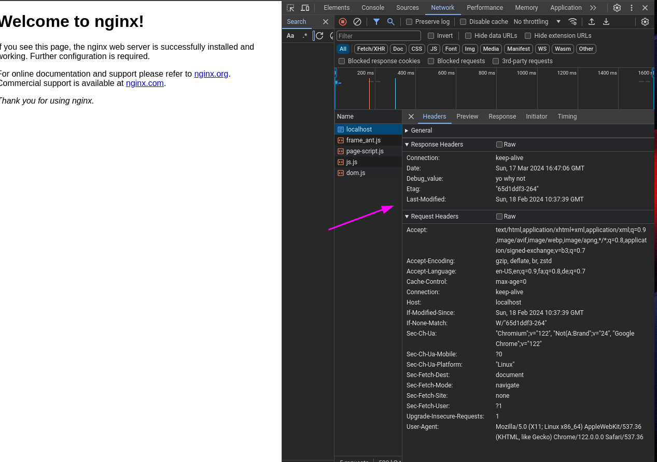This screenshot has height=462, width=657.
Task: Collapse the Response Headers section
Action: coord(407,145)
